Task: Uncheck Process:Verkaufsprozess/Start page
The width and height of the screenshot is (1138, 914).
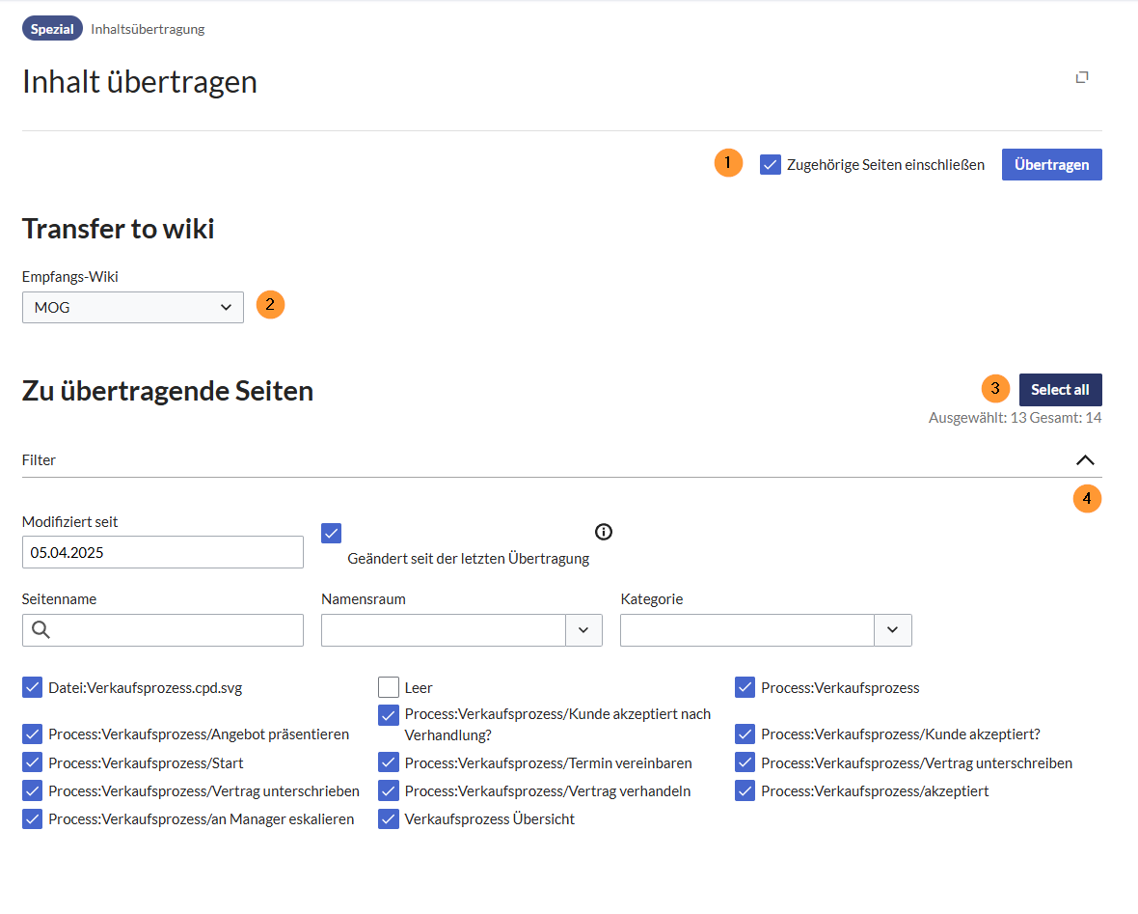Action: click(33, 762)
